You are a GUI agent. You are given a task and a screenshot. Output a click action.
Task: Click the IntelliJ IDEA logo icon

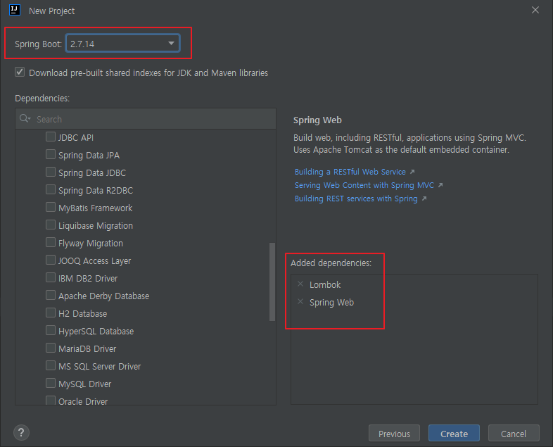point(15,10)
